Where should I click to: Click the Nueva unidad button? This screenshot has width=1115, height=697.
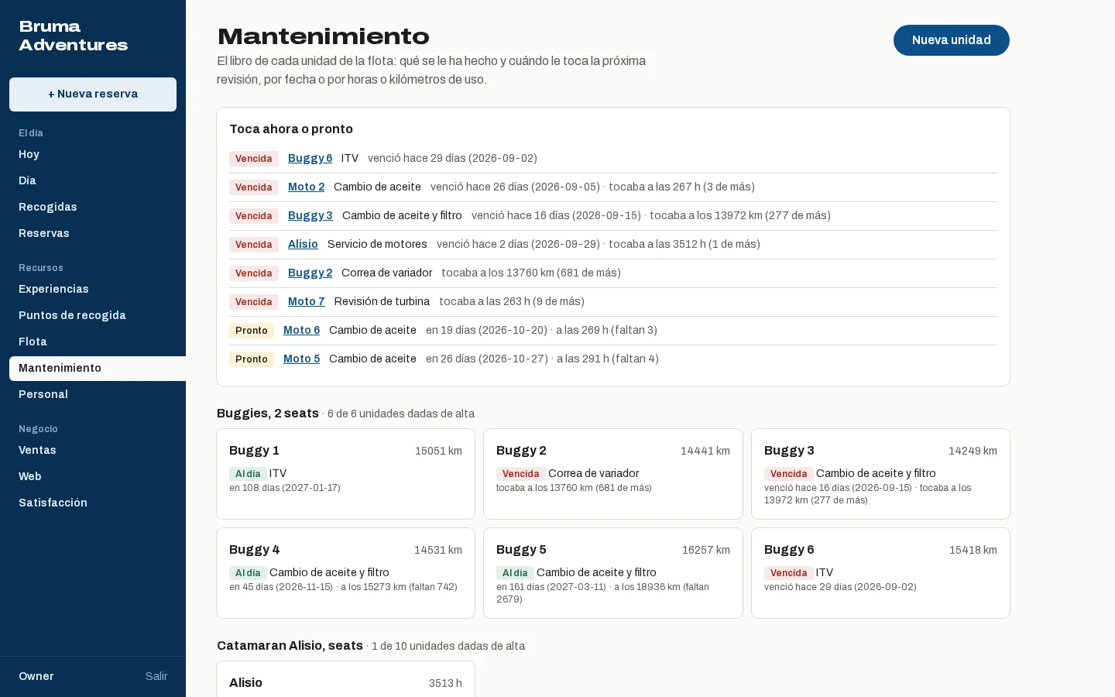951,40
